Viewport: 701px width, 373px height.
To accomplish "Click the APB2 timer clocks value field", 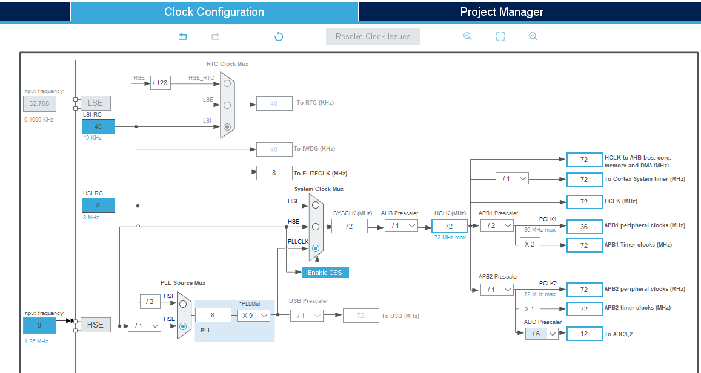I will tap(584, 309).
